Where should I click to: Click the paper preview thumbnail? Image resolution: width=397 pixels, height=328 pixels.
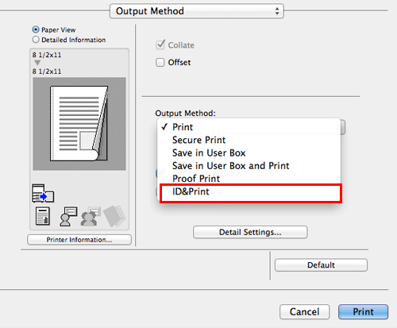point(79,124)
